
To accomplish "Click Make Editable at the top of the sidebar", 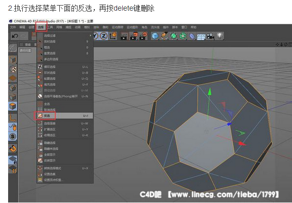I will pyautogui.click(x=13, y=48).
